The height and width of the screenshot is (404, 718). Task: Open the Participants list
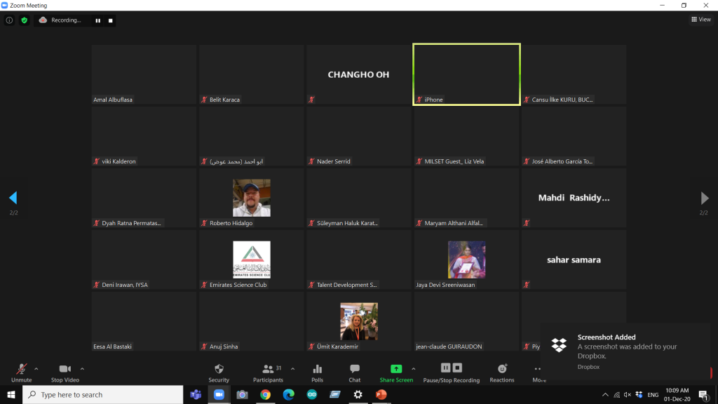[268, 372]
